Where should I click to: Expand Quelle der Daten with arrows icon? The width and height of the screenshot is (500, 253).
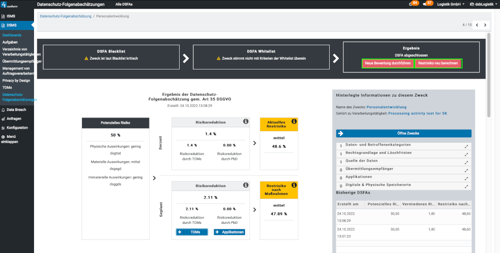[x=467, y=162]
